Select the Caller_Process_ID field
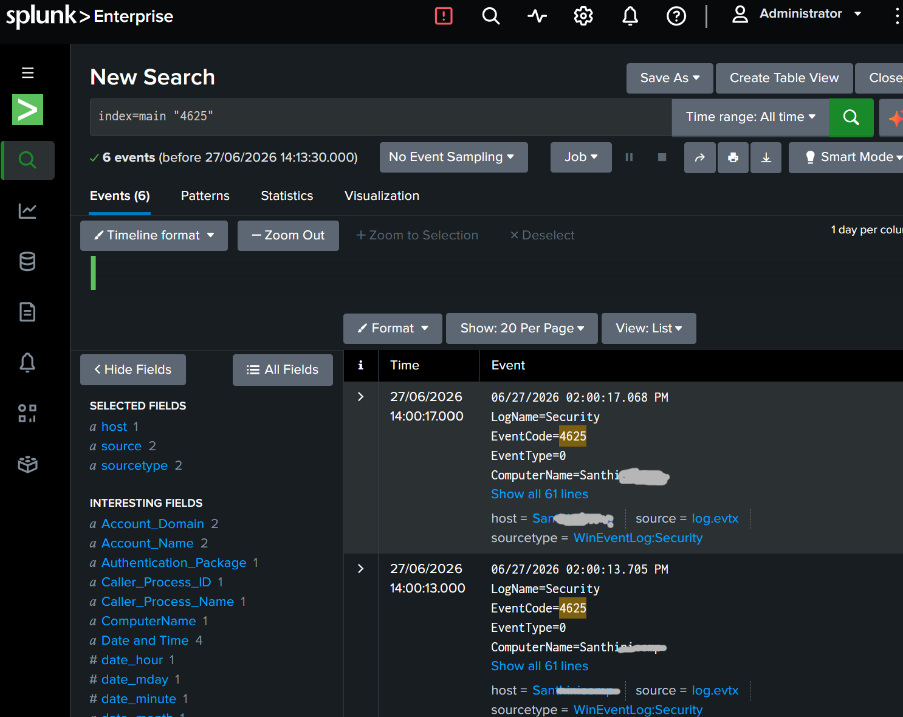Screen dimensions: 903x717 point(156,582)
